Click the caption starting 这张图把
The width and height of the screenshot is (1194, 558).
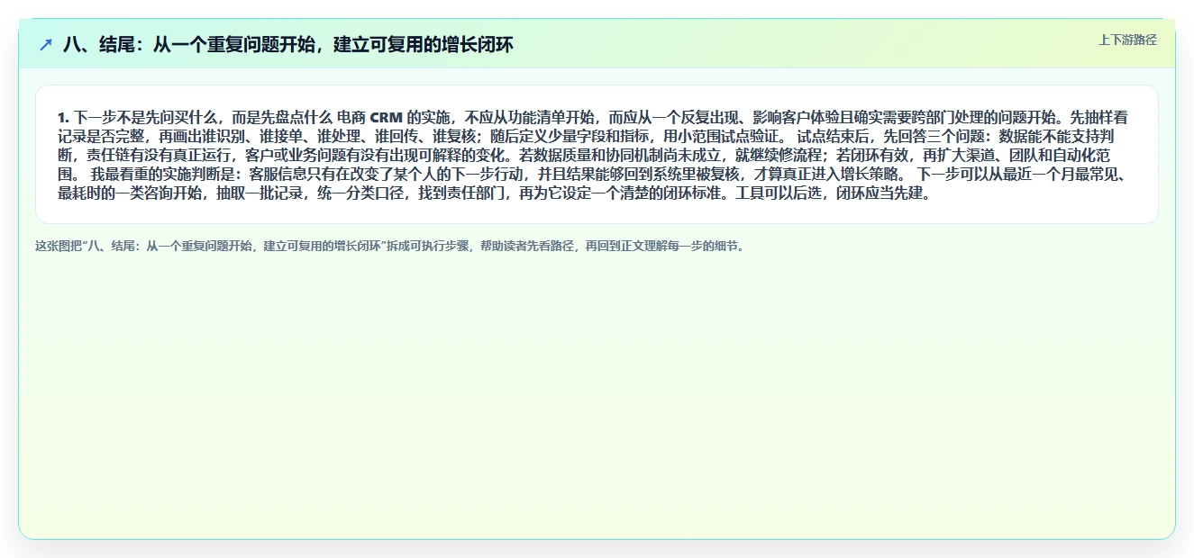coord(390,246)
